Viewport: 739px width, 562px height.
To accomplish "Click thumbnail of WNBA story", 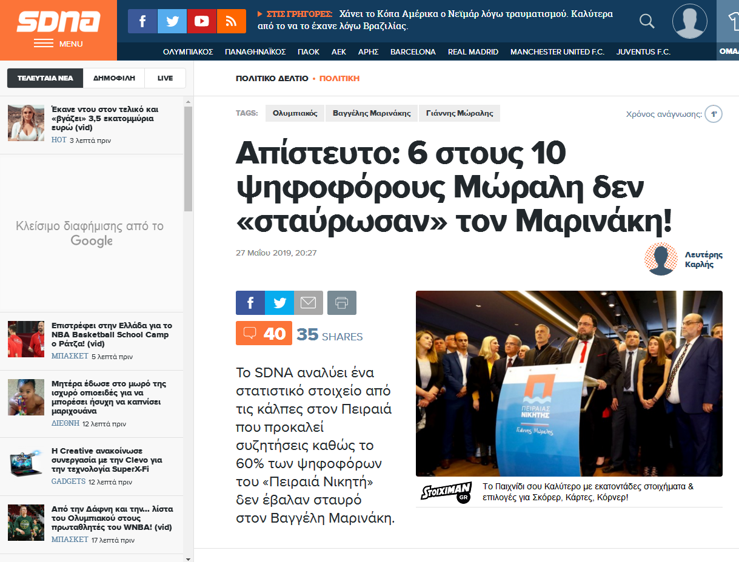I will click(26, 523).
